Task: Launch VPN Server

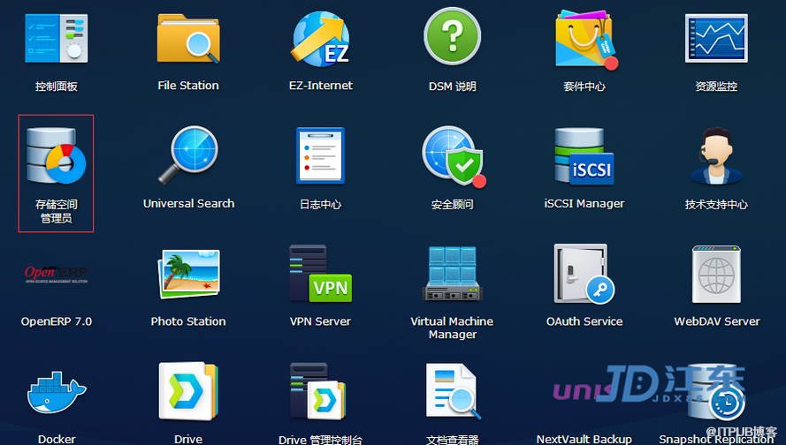Action: click(320, 274)
